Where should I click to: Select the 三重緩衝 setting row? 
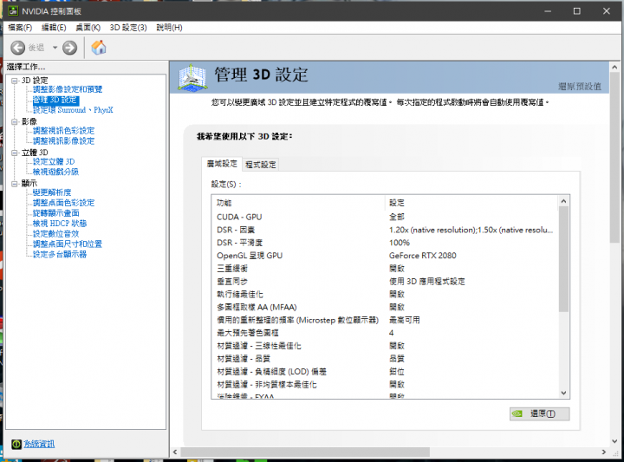pos(385,269)
